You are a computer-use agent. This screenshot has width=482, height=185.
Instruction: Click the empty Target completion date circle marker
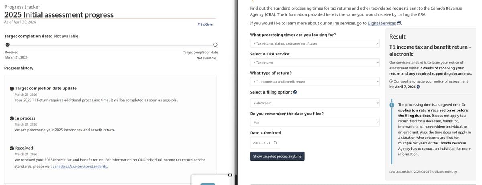pyautogui.click(x=215, y=44)
